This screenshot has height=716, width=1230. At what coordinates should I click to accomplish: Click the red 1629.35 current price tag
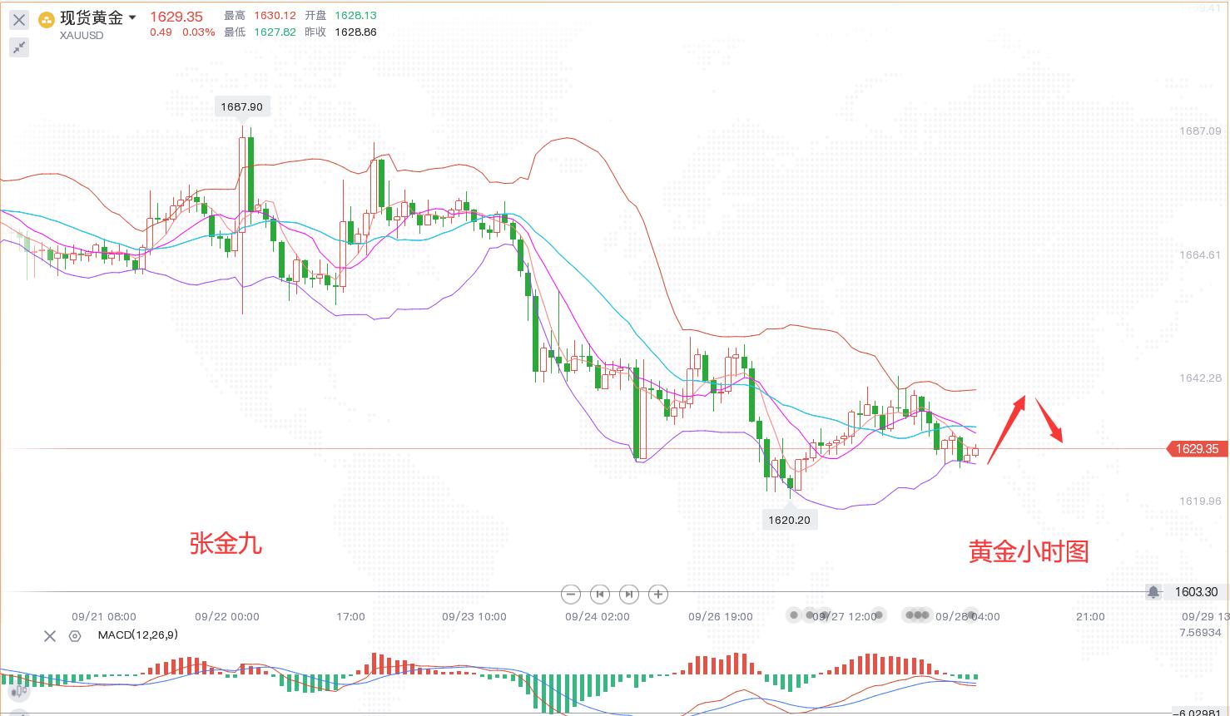[1196, 449]
